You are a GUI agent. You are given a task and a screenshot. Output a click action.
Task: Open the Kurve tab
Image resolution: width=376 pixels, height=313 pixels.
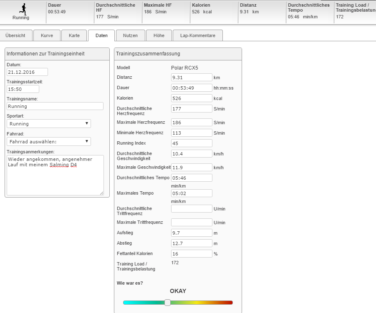click(x=47, y=35)
